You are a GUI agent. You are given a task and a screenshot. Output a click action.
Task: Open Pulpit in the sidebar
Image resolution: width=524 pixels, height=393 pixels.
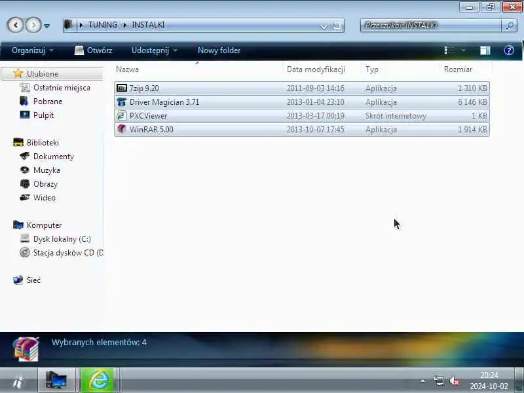[x=43, y=115]
